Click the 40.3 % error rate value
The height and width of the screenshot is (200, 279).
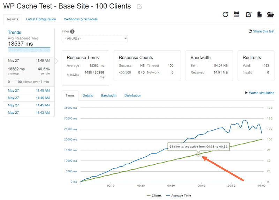coord(44,69)
